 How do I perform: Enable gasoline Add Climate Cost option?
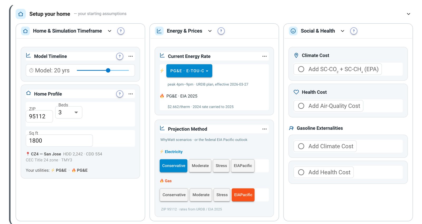tap(325, 146)
